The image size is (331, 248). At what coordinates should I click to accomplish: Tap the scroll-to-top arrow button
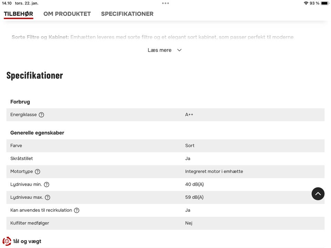coord(318,194)
